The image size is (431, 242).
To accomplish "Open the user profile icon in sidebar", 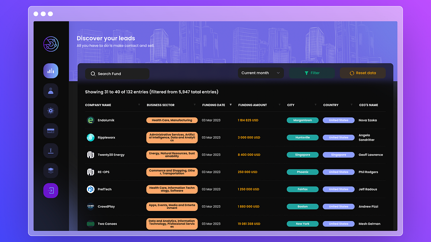I will [50, 91].
